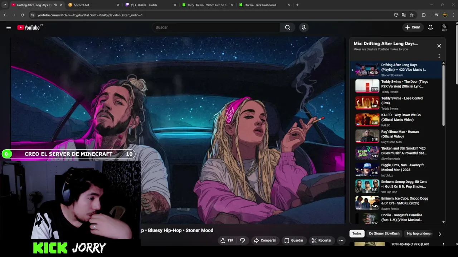The width and height of the screenshot is (458, 257).
Task: Start voice search with microphone icon
Action: tap(304, 27)
